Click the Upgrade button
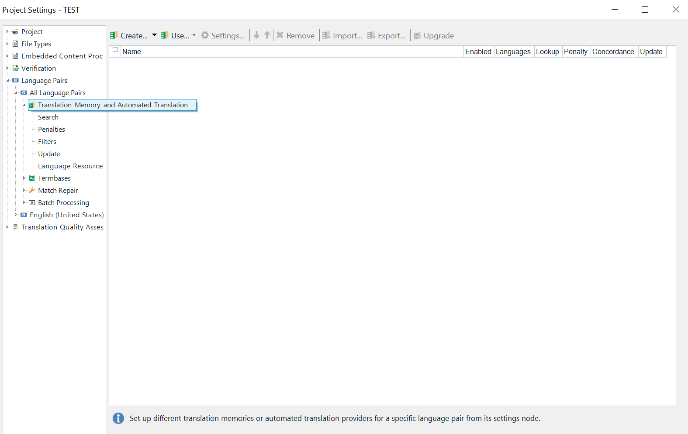Viewport: 688px width, 434px height. 434,35
